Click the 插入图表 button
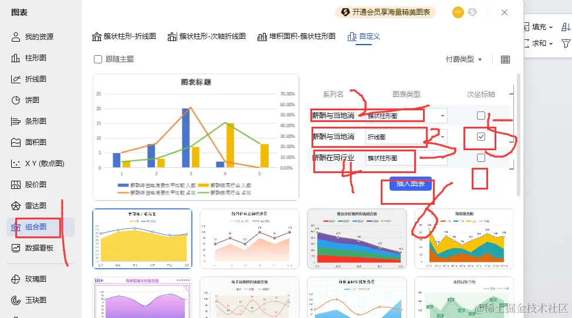 (411, 184)
